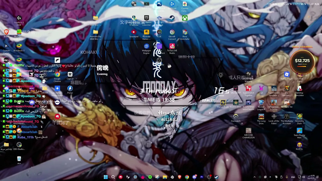Show hidden system tray icons
Image resolution: width=322 pixels, height=181 pixels.
[x=254, y=177]
